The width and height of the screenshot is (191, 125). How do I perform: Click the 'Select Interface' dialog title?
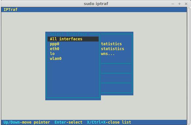[x=68, y=34]
